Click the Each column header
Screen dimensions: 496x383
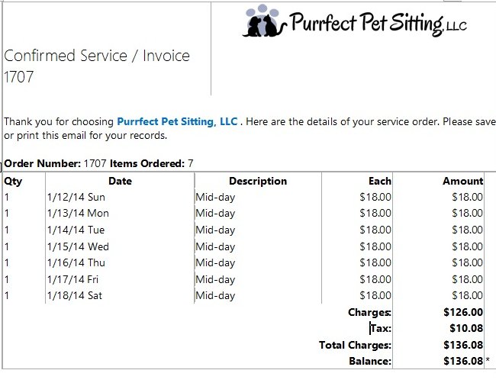(379, 181)
